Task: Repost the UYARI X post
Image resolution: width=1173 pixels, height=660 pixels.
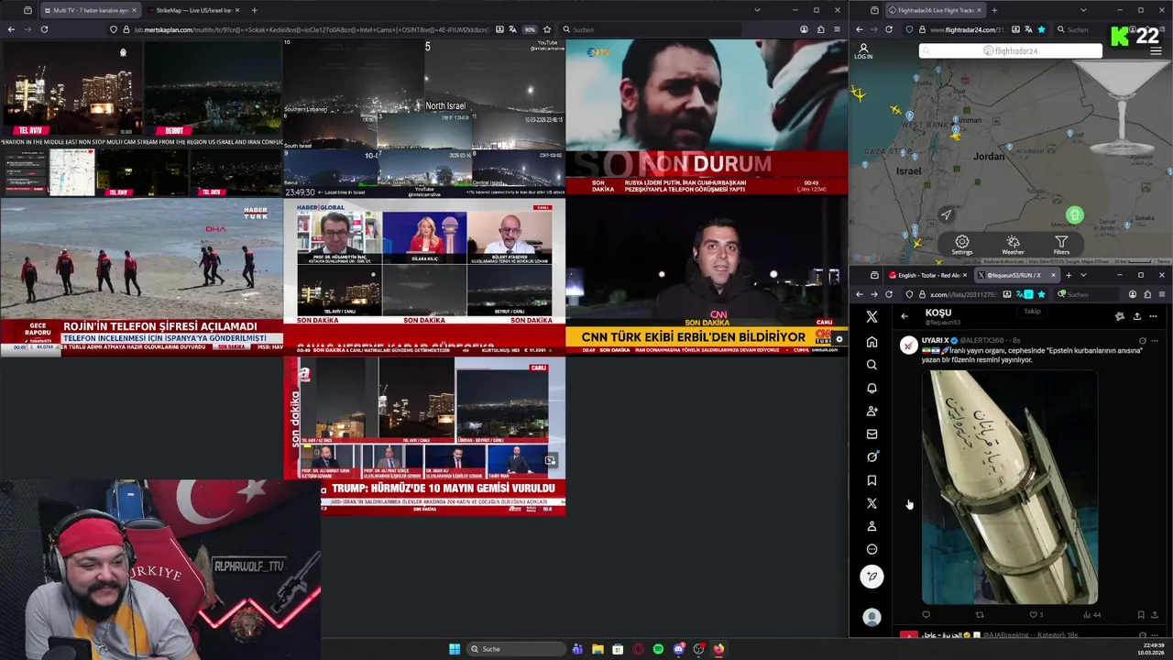Action: (x=979, y=615)
